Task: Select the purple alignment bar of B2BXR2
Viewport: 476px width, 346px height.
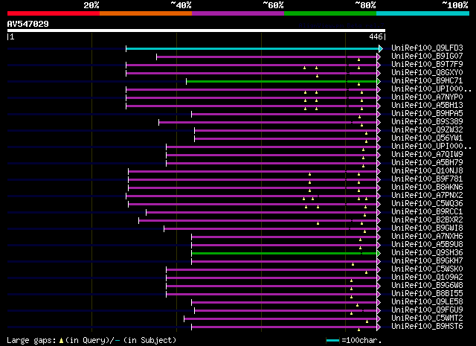Action: tap(258, 220)
